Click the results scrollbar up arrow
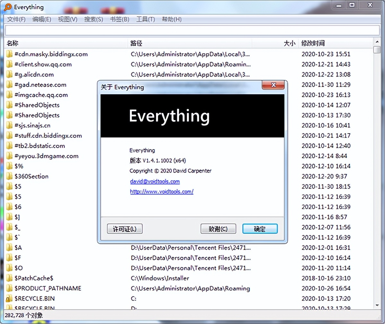This screenshot has height=324, width=385. point(377,42)
